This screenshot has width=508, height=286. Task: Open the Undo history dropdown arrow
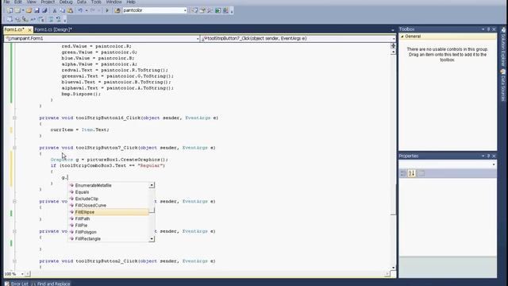(87, 10)
